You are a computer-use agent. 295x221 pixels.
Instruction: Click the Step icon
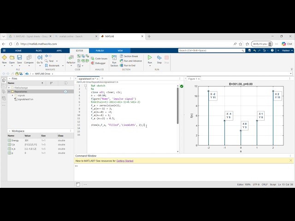[x=159, y=58]
